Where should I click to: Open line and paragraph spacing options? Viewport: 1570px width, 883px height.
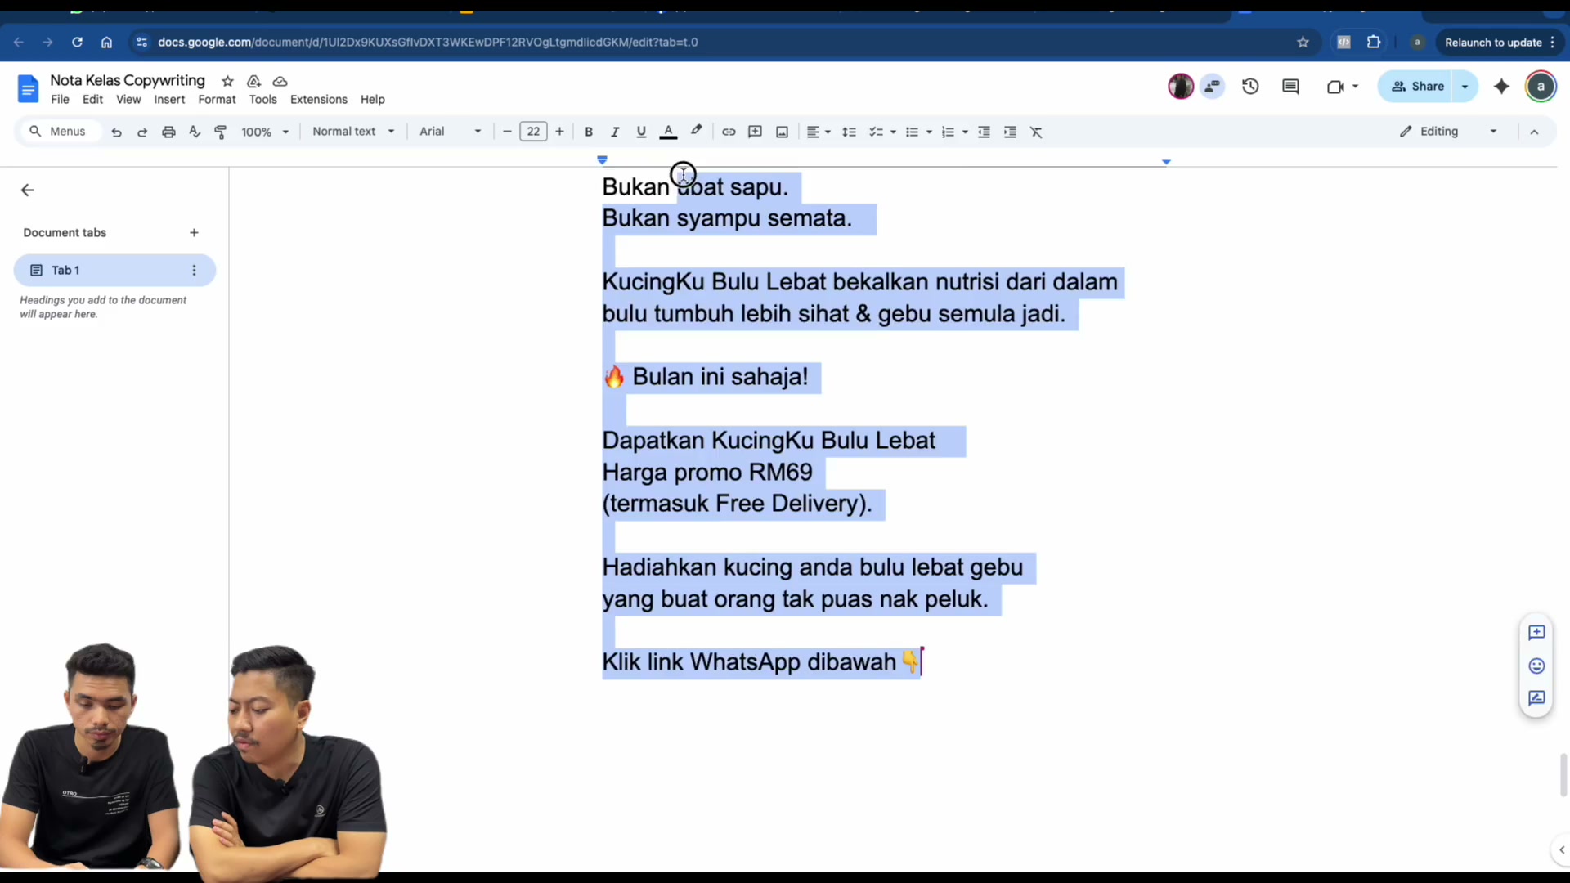850,132
